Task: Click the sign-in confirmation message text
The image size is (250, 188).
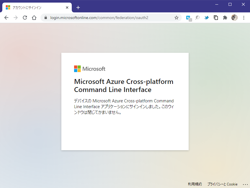Action: pos(124,106)
